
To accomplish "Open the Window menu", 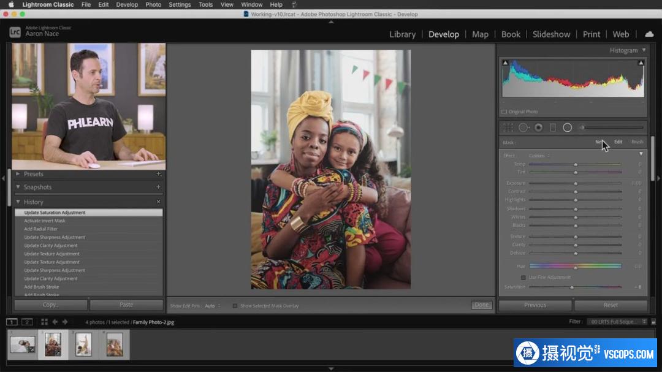I will tap(252, 5).
